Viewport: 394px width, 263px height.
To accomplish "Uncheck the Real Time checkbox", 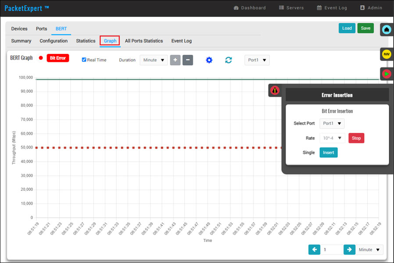I will click(x=84, y=60).
